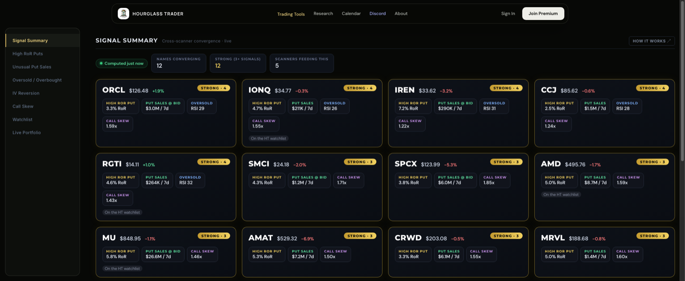Click the ORCL STRONG · 4 badge
The width and height of the screenshot is (685, 281).
click(214, 88)
